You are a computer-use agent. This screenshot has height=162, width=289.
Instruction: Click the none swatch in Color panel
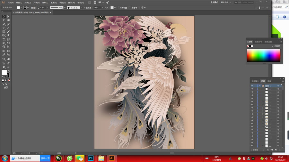pyautogui.click(x=248, y=46)
